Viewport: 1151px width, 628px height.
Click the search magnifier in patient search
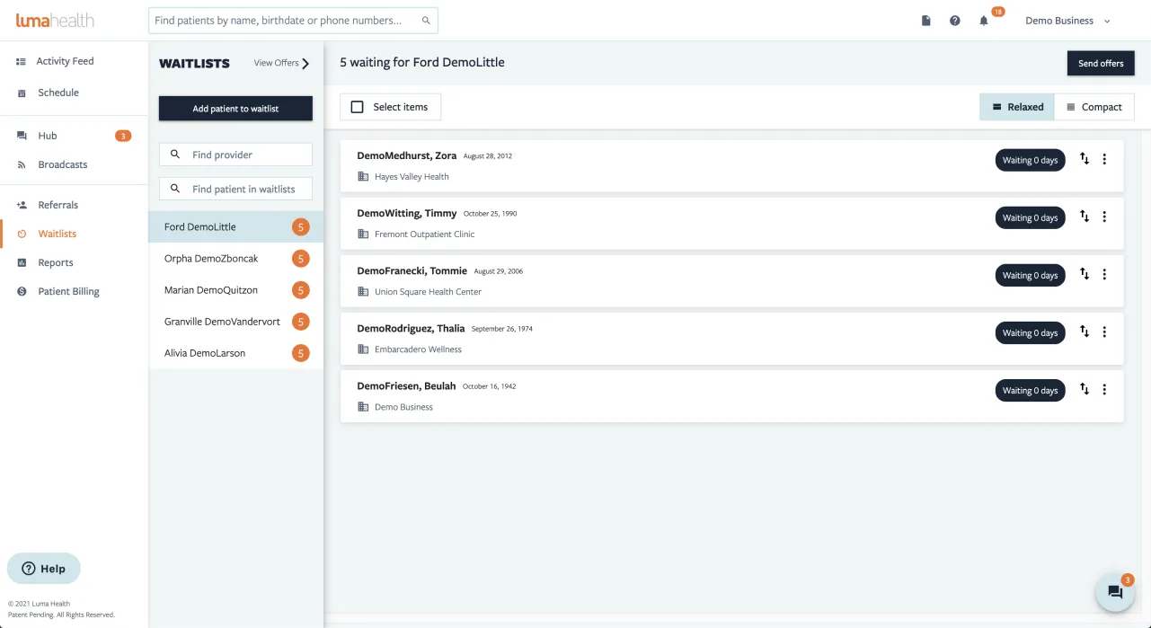click(x=426, y=21)
